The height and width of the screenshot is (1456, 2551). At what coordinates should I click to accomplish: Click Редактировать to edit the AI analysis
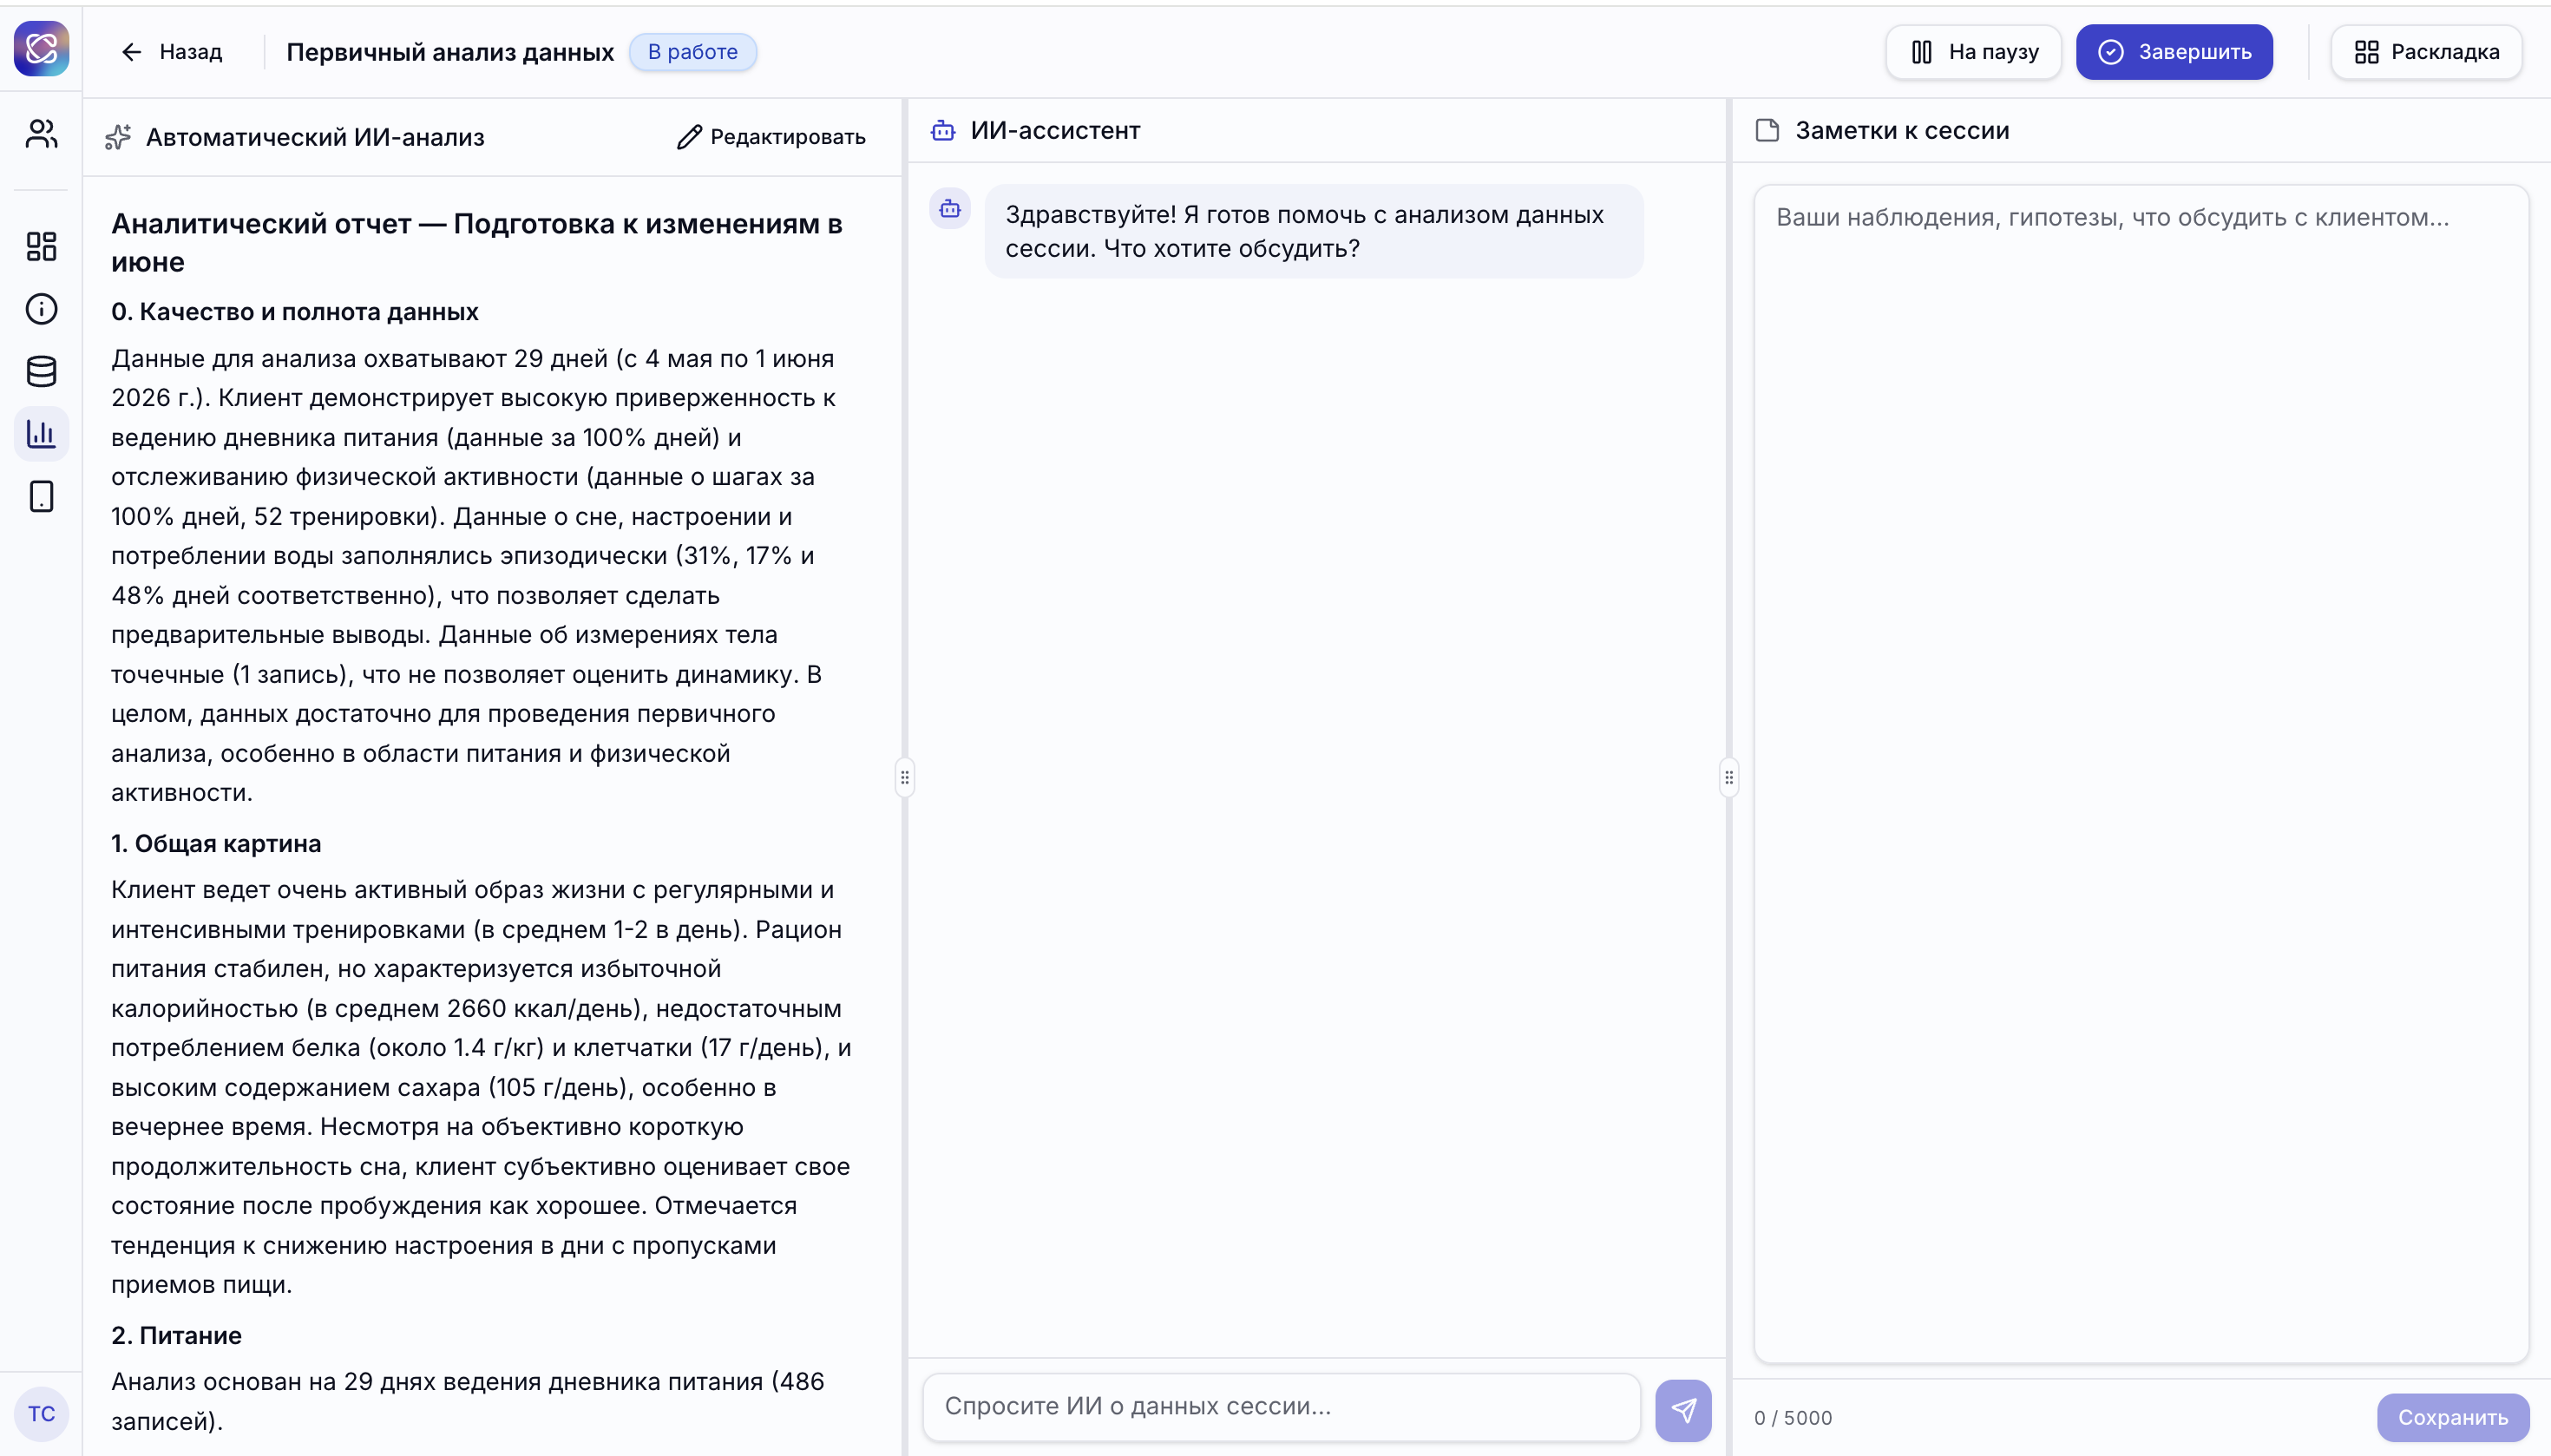(x=771, y=137)
